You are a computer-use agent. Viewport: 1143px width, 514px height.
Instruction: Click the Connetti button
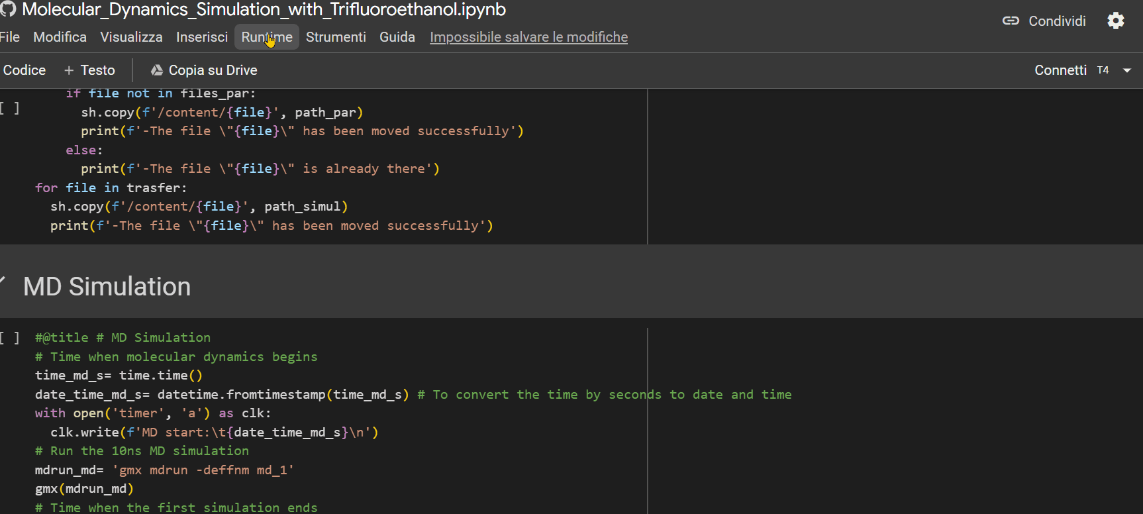tap(1060, 70)
